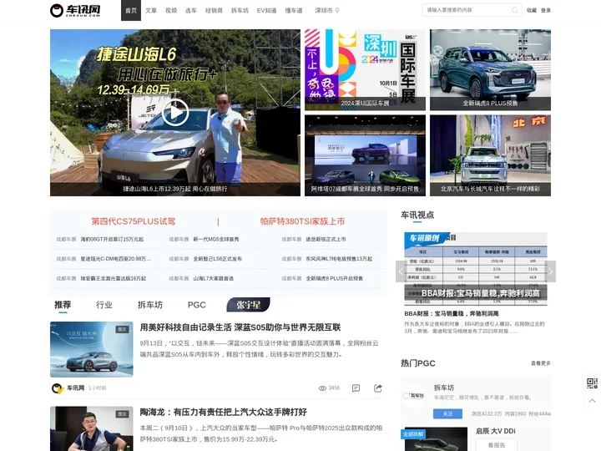601x451 pixels.
Task: Click the 车讯网 author name
Action: [75, 388]
